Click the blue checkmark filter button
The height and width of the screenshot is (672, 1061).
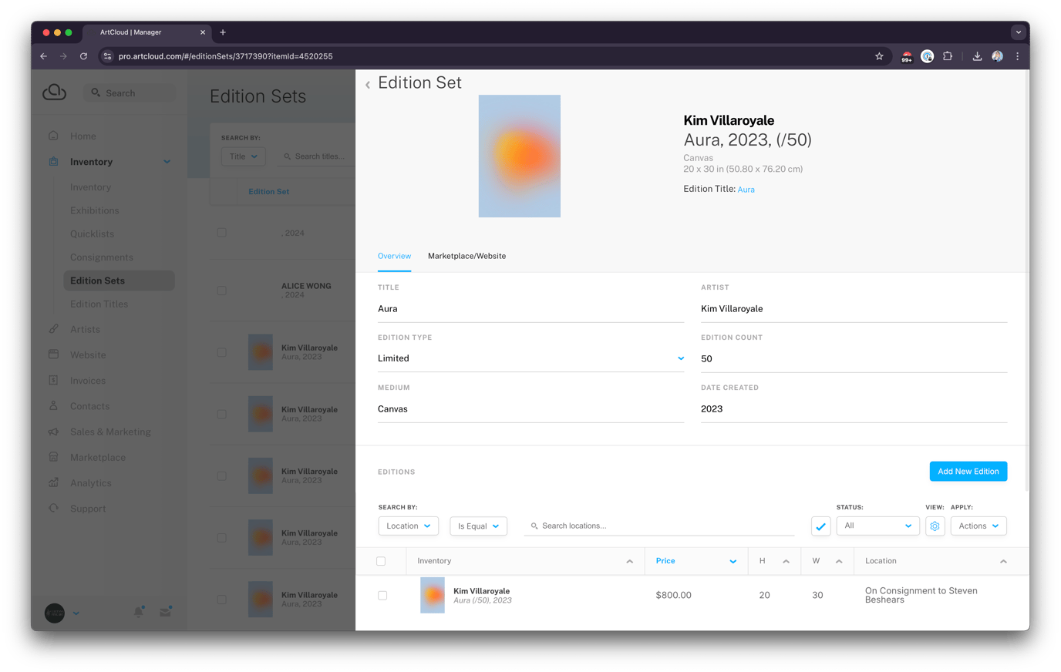point(820,526)
